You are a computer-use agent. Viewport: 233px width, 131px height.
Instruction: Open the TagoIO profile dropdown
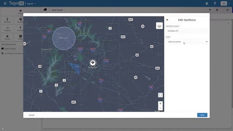[31, 4]
